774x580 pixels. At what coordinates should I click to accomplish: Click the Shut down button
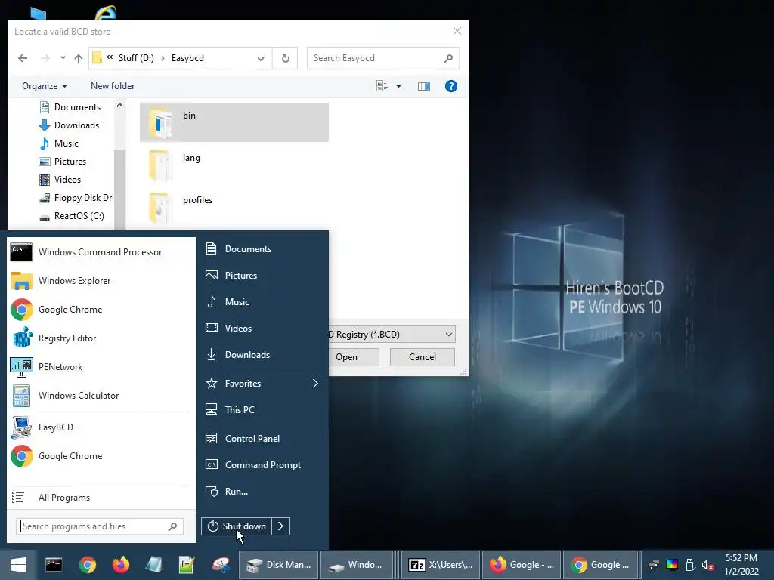coord(237,526)
